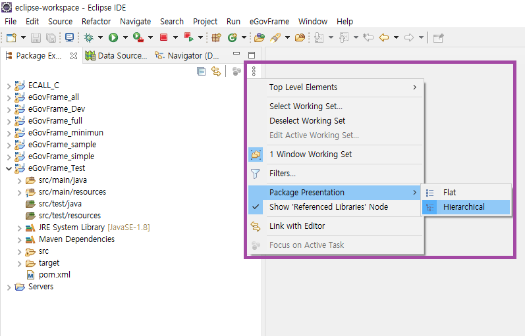
Task: Click the Run Last Tool red-green icon
Action: [x=188, y=37]
